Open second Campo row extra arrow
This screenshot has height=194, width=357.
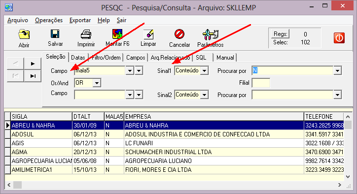click(139, 95)
